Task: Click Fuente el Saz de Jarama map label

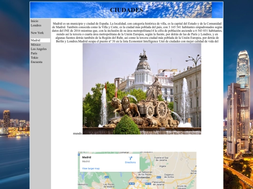Action: pyautogui.click(x=161, y=159)
